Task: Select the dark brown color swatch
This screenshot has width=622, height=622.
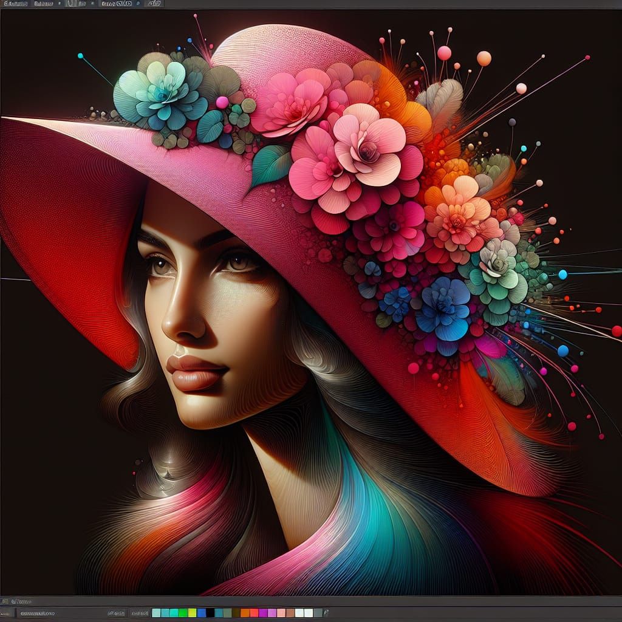Action: 236,613
